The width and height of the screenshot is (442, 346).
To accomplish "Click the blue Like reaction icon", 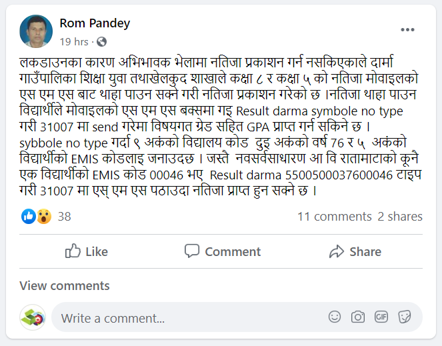I will coord(29,216).
